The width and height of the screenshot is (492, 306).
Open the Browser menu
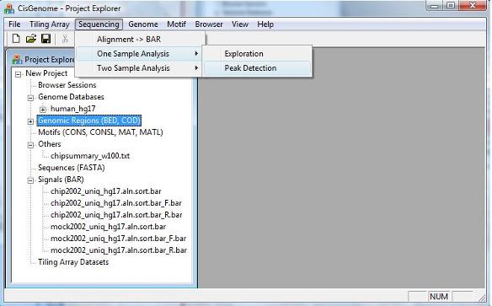point(209,24)
